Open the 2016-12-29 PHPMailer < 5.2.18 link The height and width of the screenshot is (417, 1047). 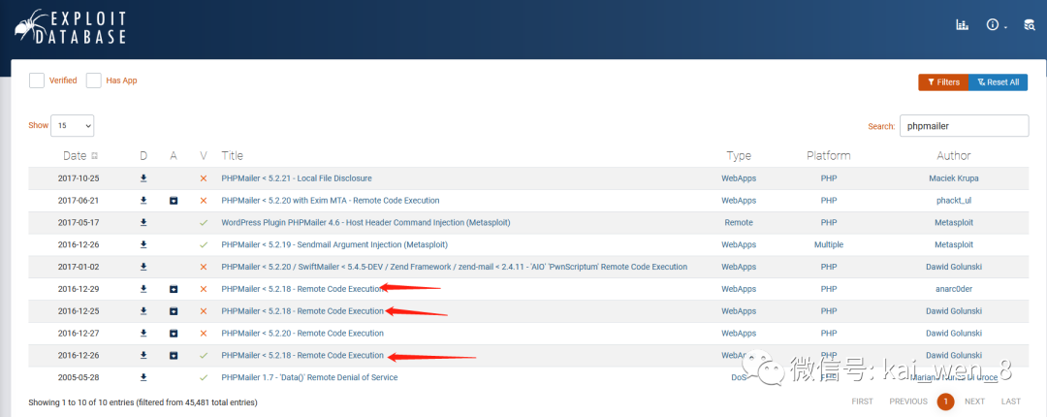click(x=302, y=289)
